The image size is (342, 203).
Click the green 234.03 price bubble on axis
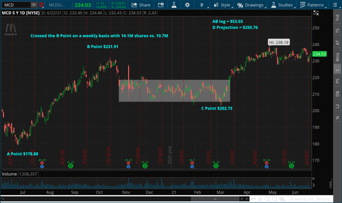point(319,54)
